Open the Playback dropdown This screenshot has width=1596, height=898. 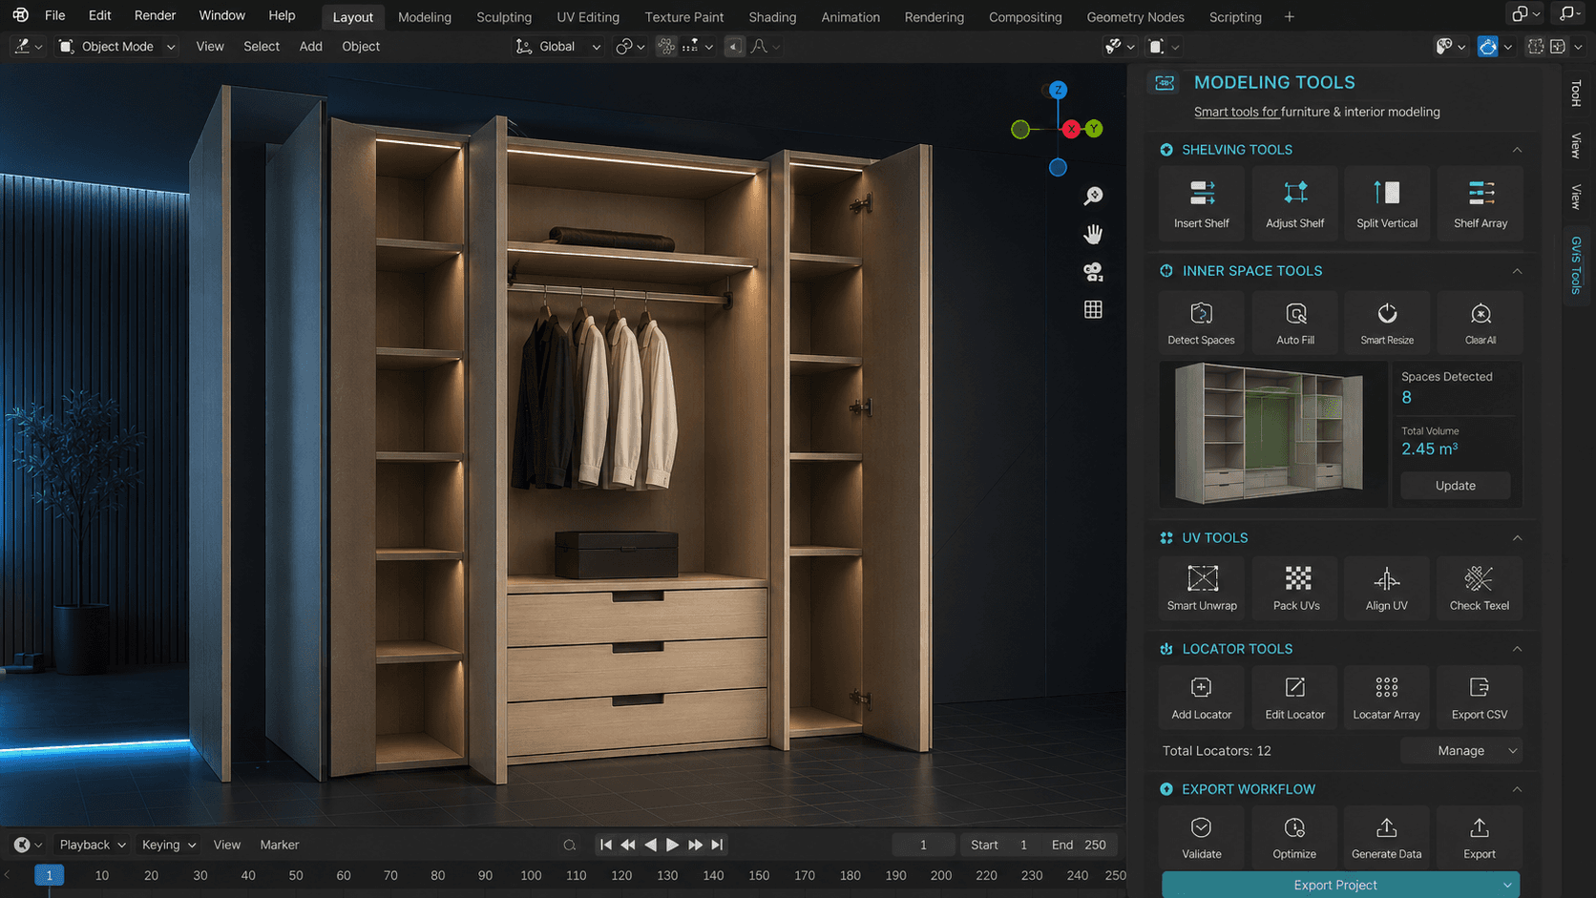click(93, 845)
